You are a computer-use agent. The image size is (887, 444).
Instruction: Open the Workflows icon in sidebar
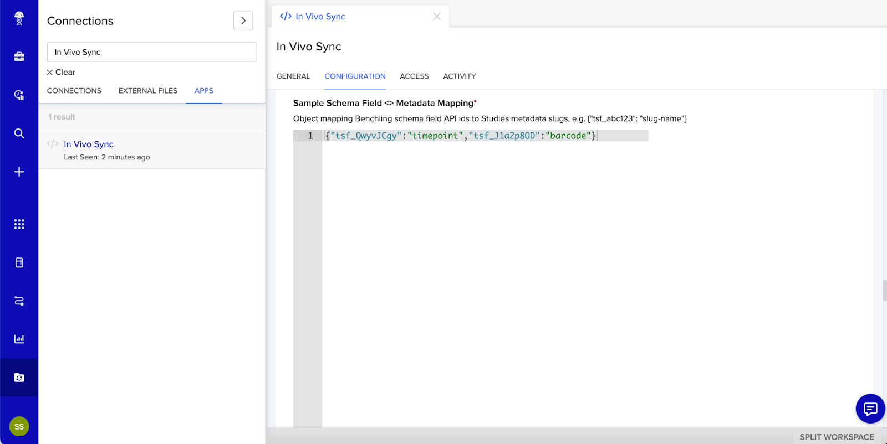click(19, 301)
